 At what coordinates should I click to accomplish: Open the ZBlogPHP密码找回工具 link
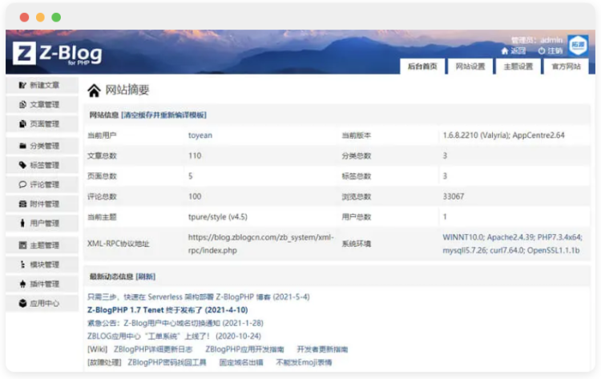[167, 362]
